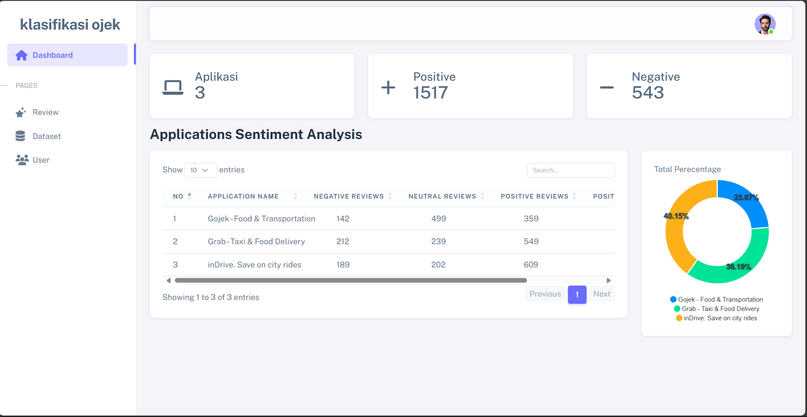Open the User page via people icon
807x417 pixels.
(21, 160)
